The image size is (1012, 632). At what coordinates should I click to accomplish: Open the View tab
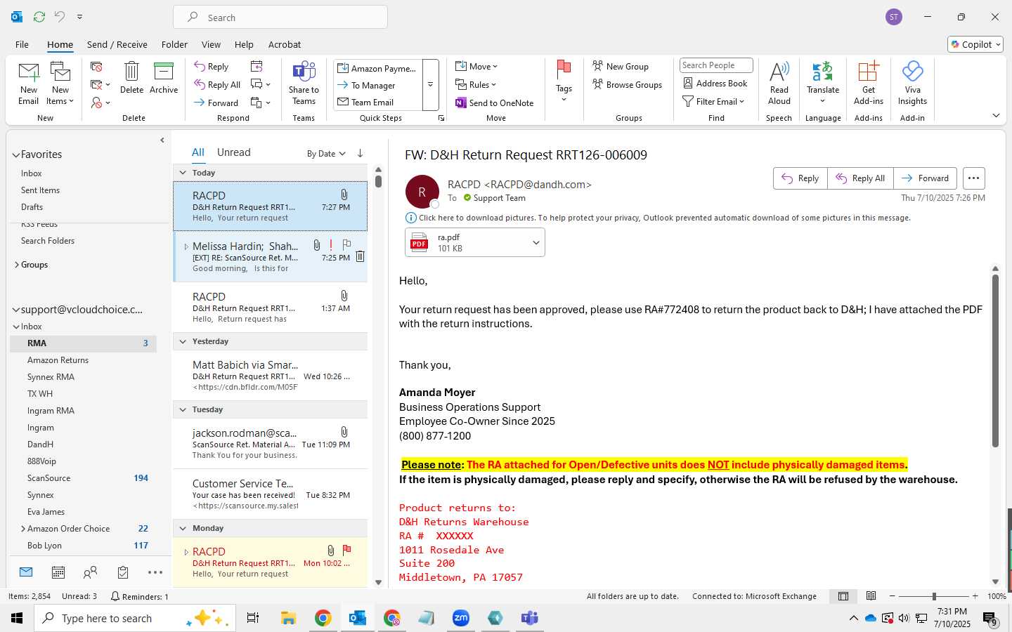tap(211, 44)
